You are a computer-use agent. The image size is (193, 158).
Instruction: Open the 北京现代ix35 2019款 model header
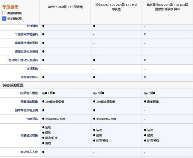click(x=167, y=7)
